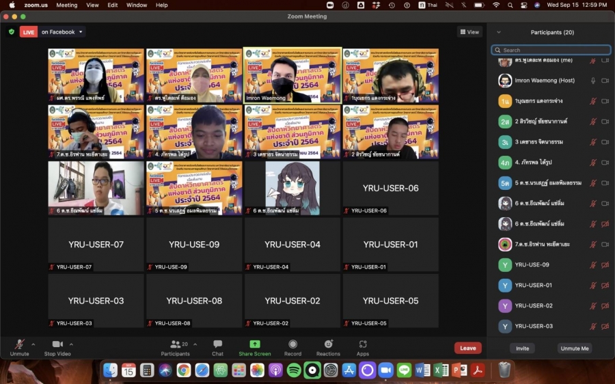Click the Share Screen icon
Viewport: 615px width, 384px height.
pyautogui.click(x=254, y=344)
